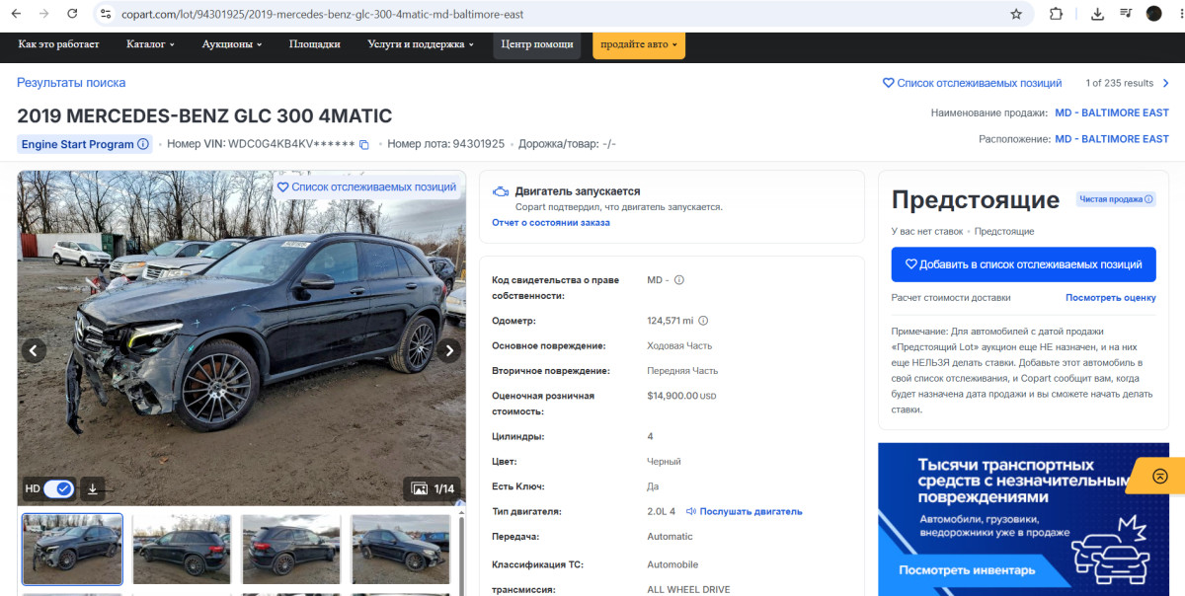The height and width of the screenshot is (596, 1185).
Task: Go back with the browser back arrow
Action: (16, 14)
